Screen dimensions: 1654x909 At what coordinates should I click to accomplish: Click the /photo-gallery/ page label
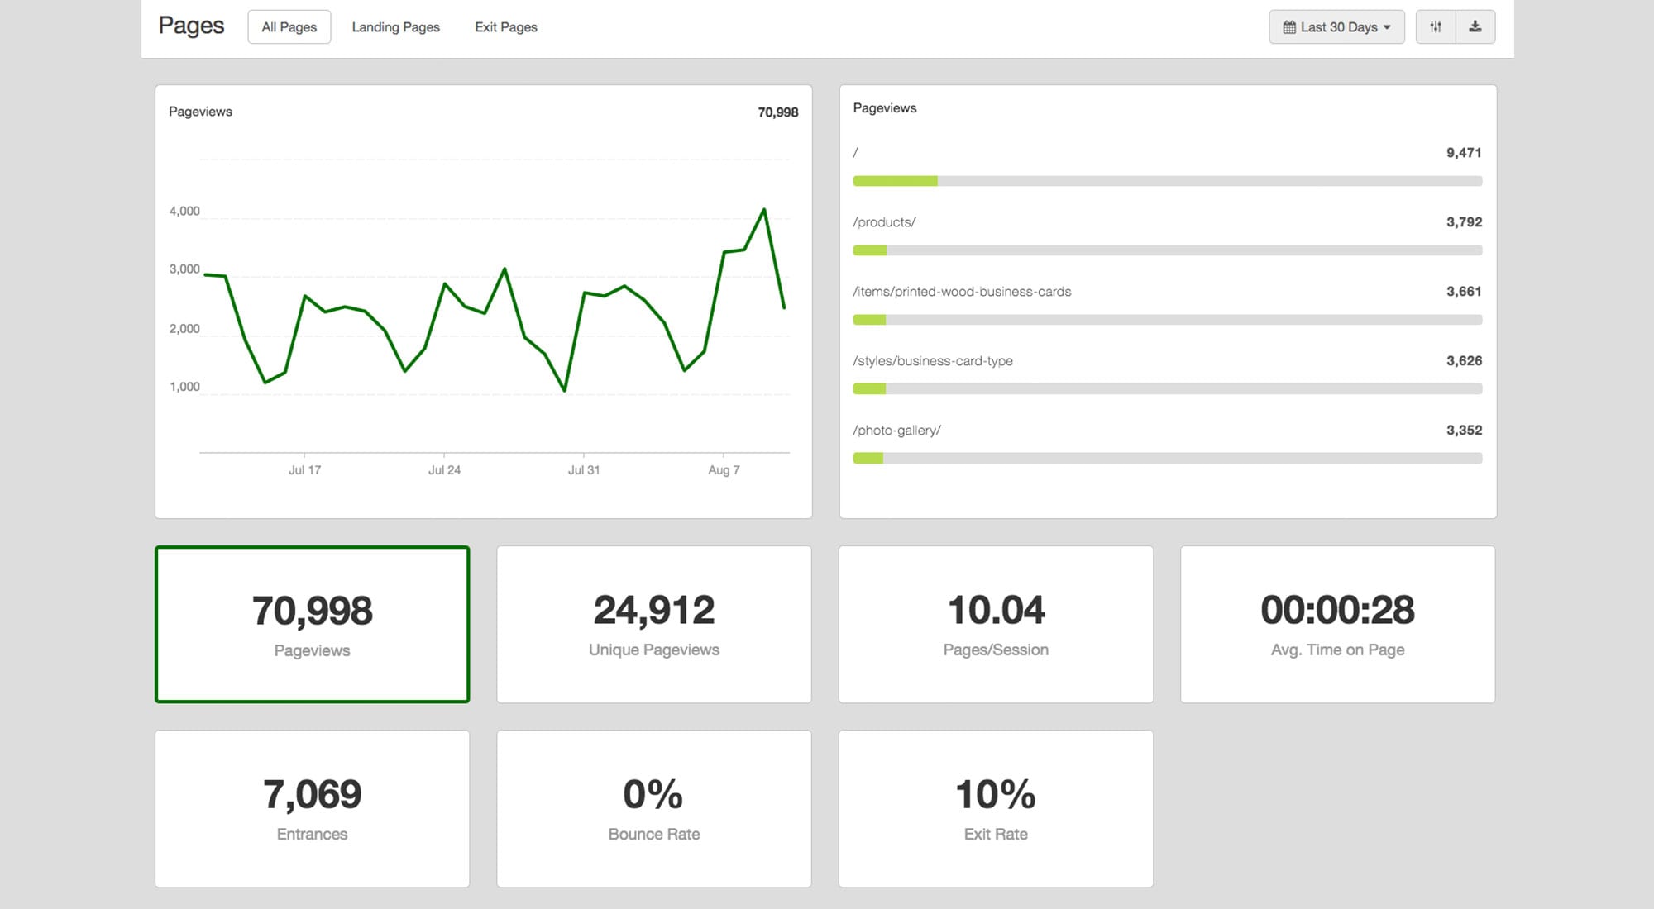[896, 431]
